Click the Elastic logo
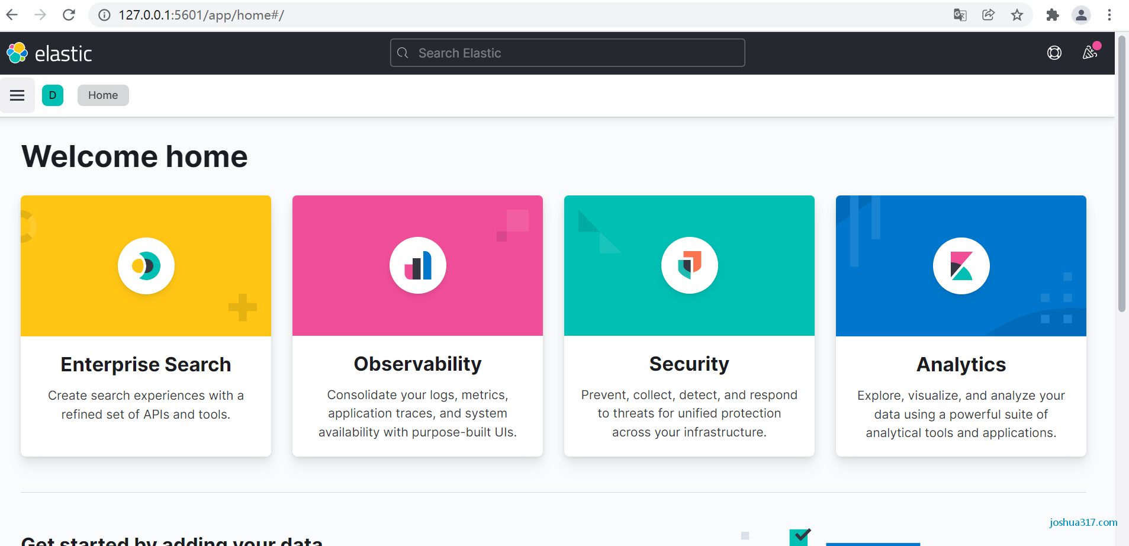Screen dimensions: 1129x546 pos(49,53)
